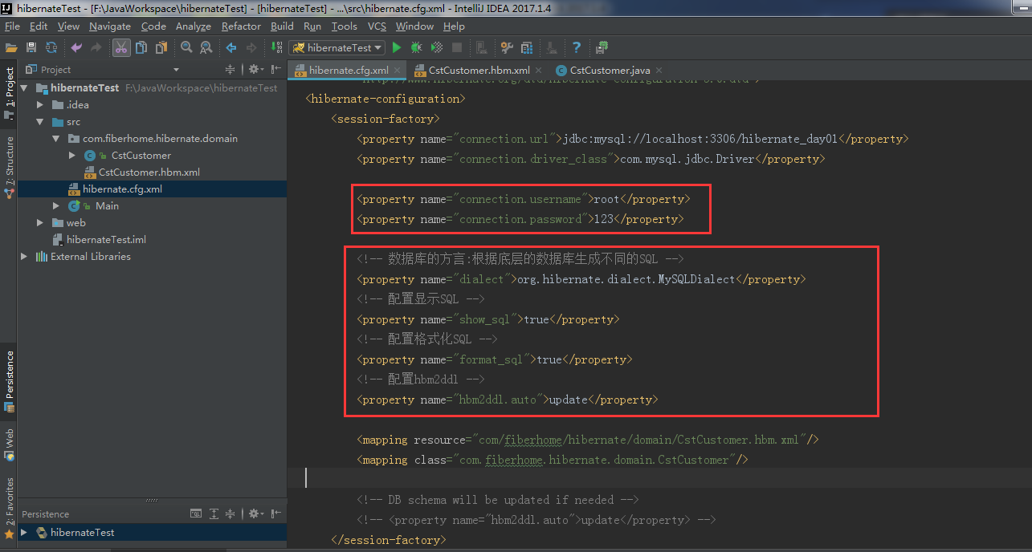1032x552 pixels.
Task: Click the rightmost green chip toolbar icon
Action: tap(602, 48)
